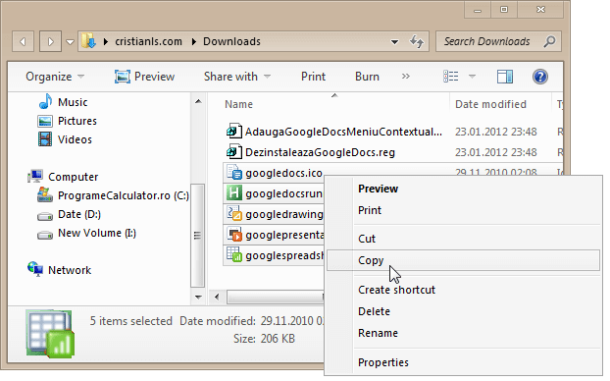Sort by Date modified column header

point(490,104)
